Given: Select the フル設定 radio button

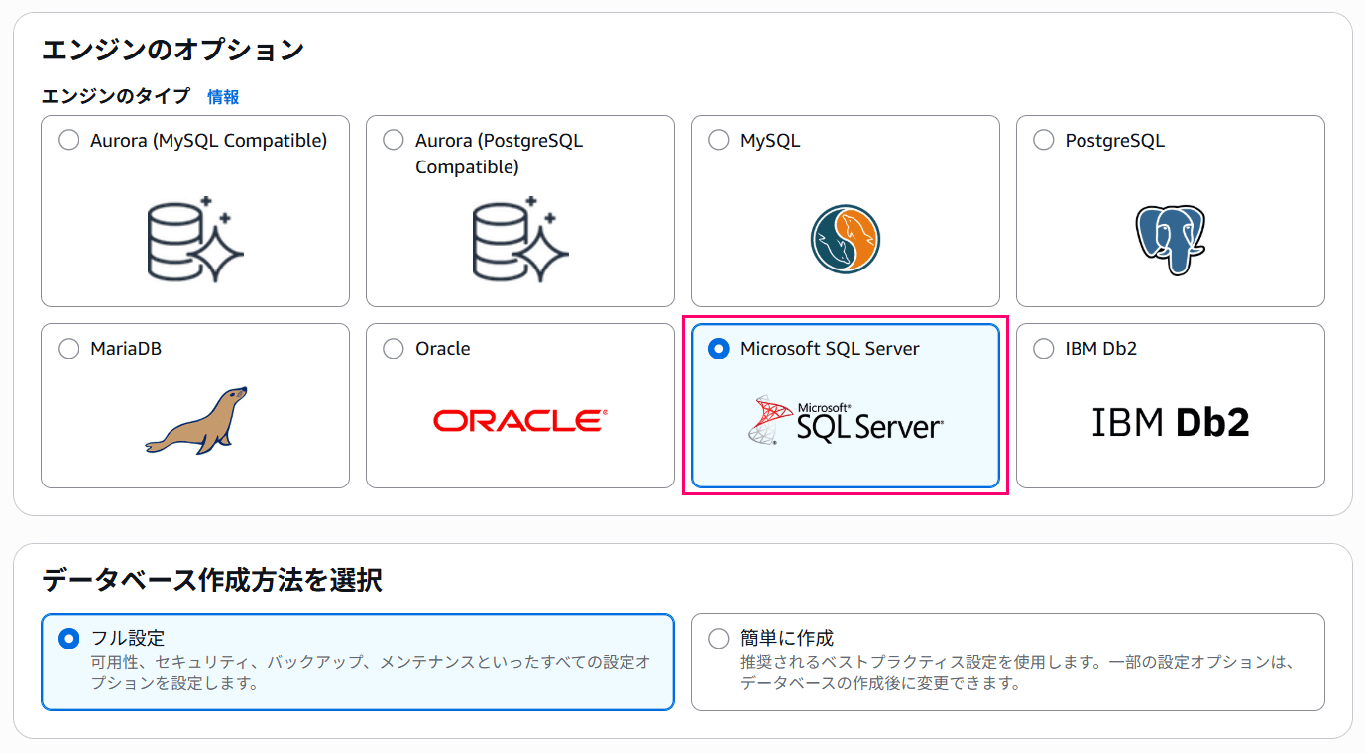Looking at the screenshot, I should point(68,639).
